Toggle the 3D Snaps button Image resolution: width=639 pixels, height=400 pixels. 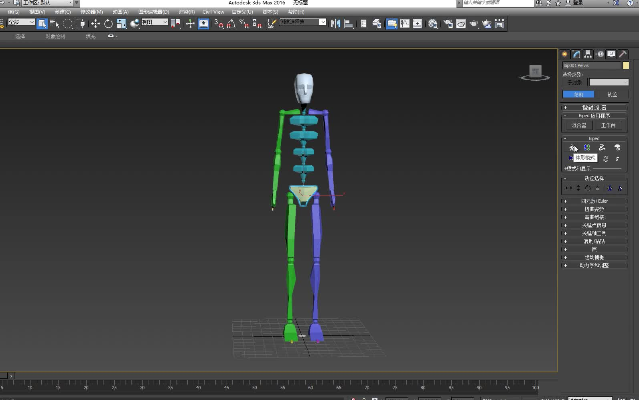tap(218, 24)
